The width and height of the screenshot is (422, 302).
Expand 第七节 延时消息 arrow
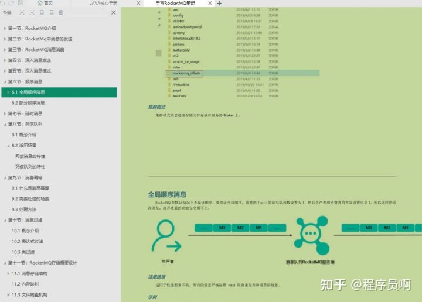point(5,114)
